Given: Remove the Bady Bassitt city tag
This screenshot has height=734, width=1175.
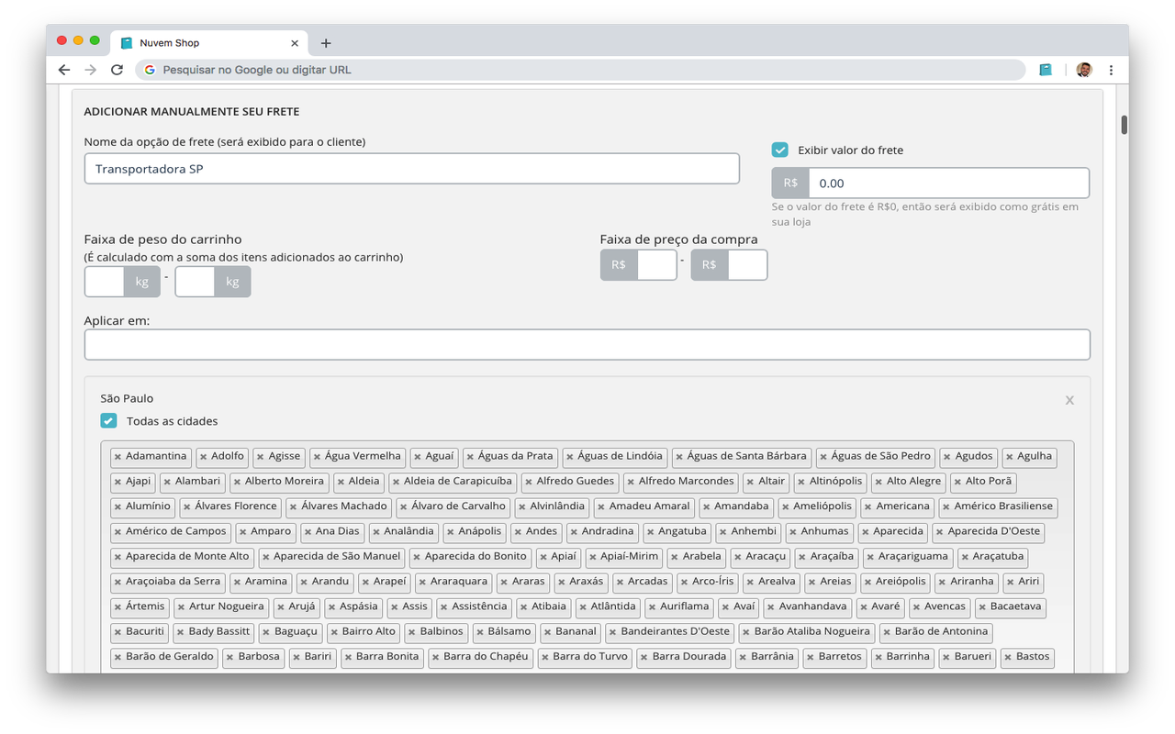Looking at the screenshot, I should (182, 631).
